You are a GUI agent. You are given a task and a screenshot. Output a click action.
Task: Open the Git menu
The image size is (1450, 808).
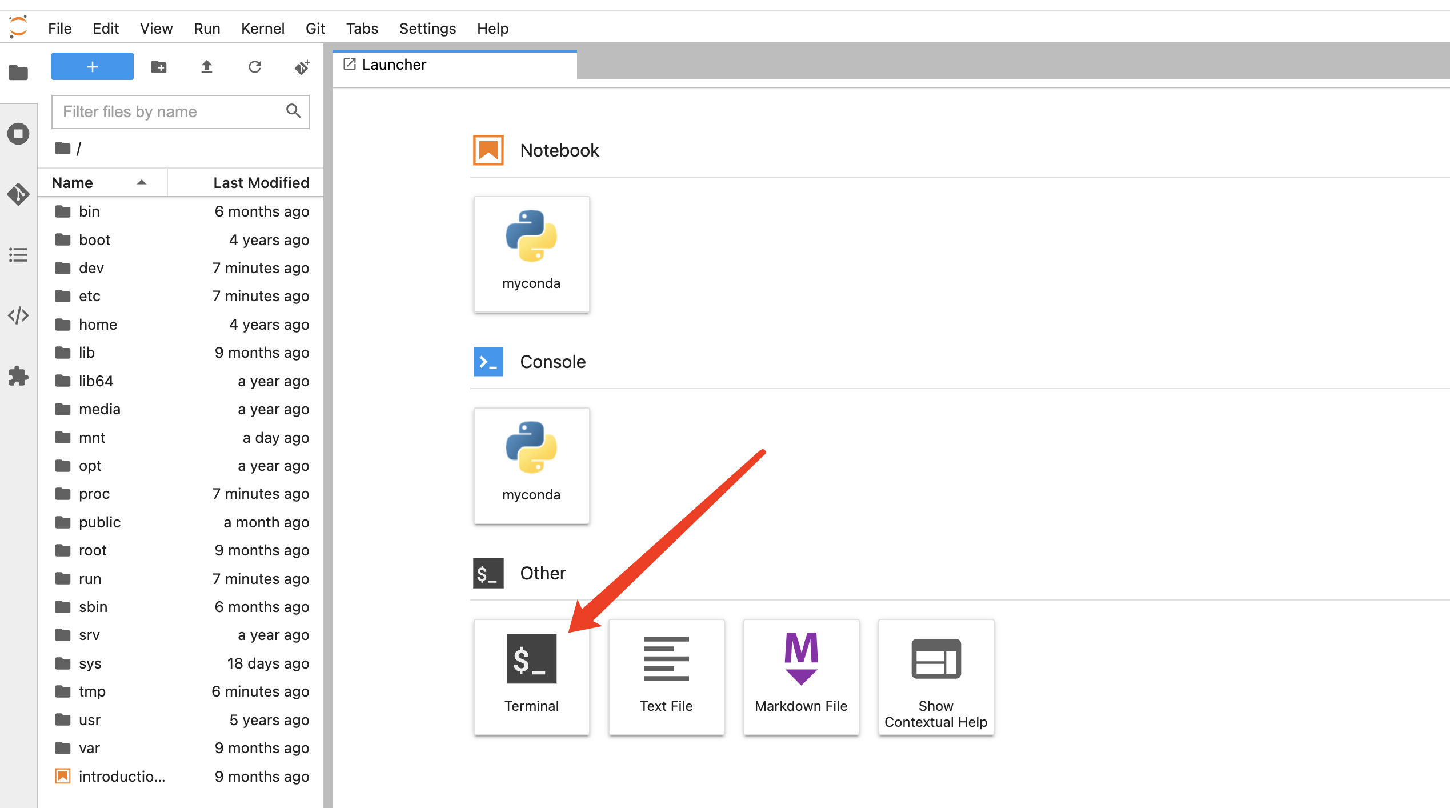point(315,29)
